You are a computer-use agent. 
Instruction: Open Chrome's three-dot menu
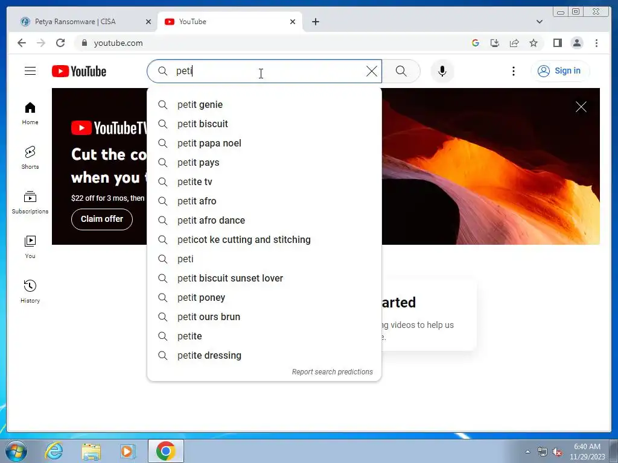tap(596, 43)
